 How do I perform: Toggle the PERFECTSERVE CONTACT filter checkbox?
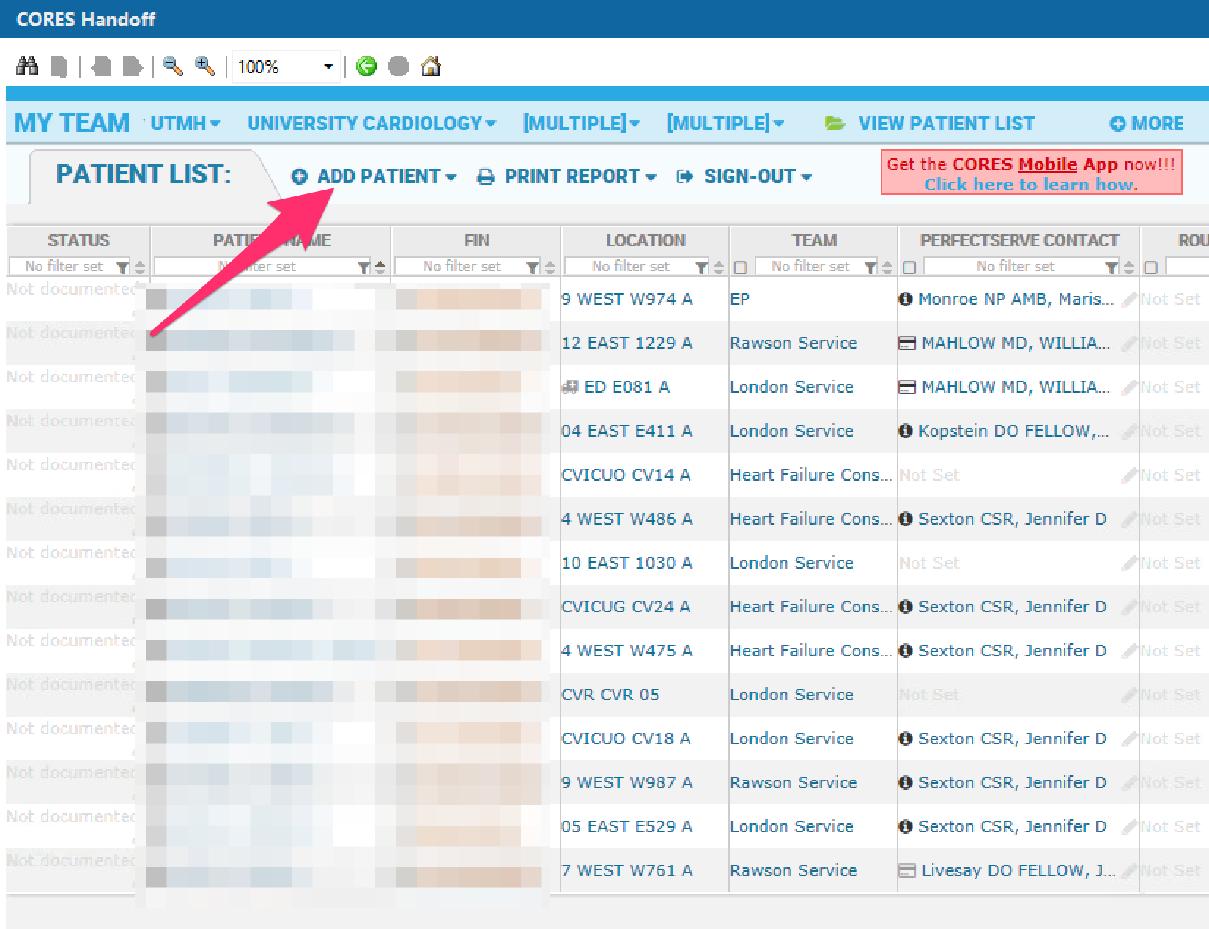pos(909,267)
